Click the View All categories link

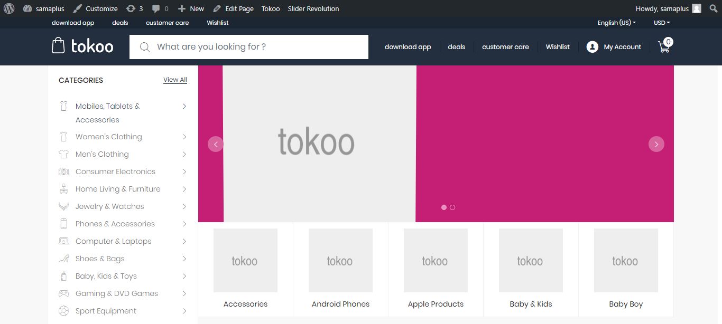pyautogui.click(x=175, y=80)
